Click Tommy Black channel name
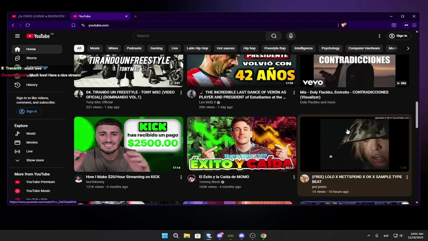This screenshot has height=241, width=428. [210, 182]
